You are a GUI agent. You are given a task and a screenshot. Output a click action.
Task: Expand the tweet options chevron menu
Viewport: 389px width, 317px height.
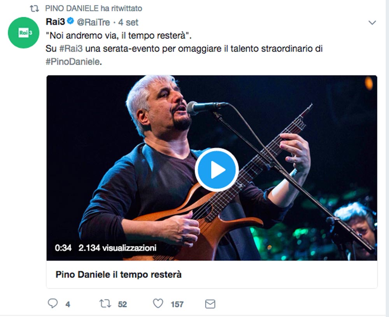pyautogui.click(x=372, y=23)
